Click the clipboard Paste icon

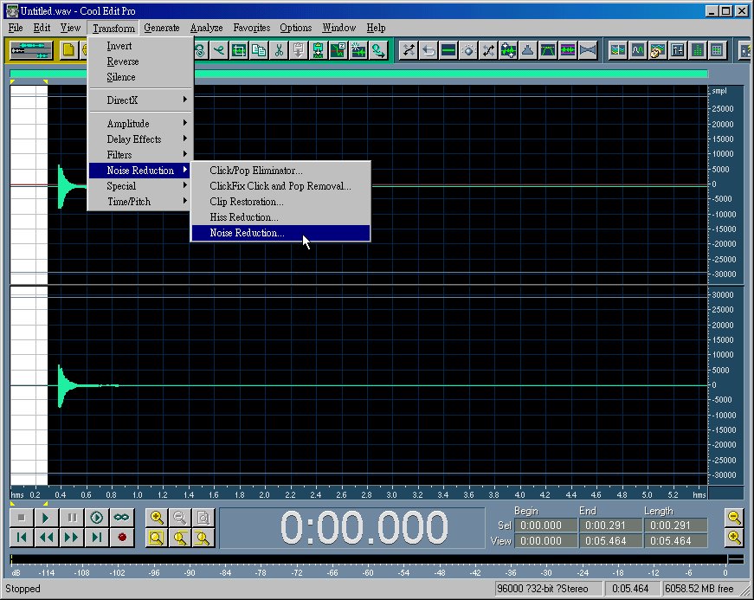(x=298, y=50)
